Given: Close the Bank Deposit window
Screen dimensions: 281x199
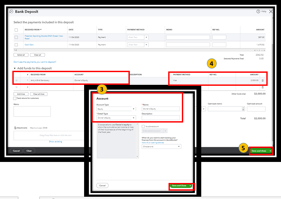Looking at the screenshot, I should point(271,11).
